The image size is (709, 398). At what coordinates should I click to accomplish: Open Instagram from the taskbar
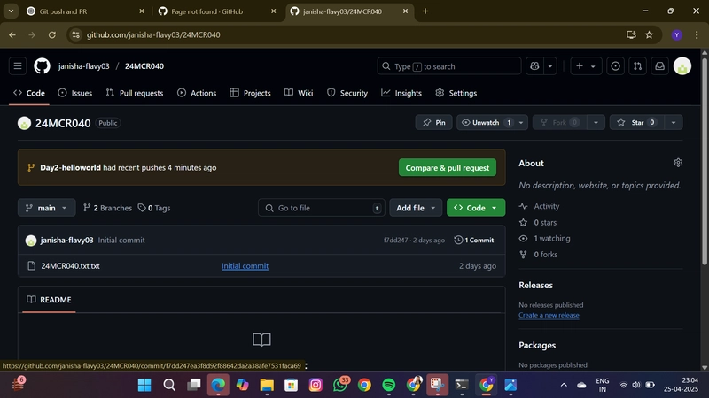click(316, 385)
